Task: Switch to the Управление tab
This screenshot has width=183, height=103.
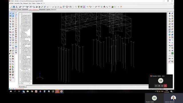Action: click(13, 9)
